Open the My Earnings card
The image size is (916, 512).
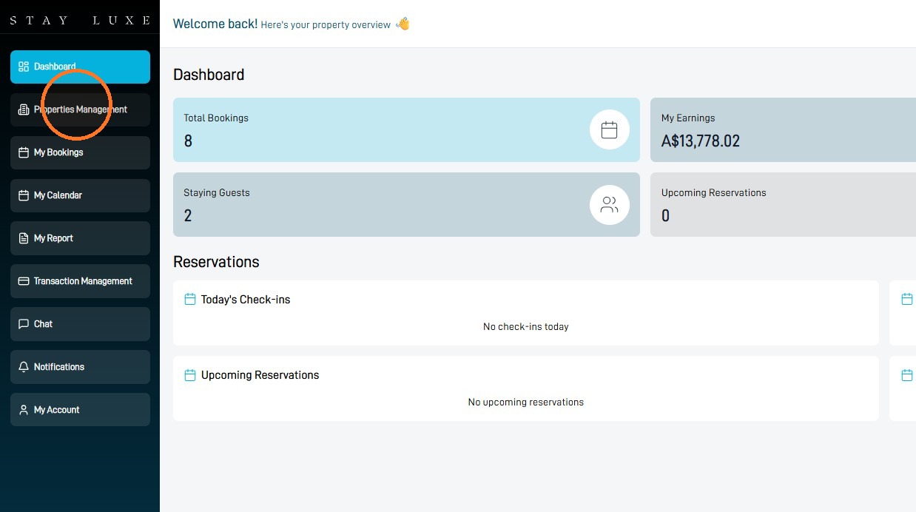(783, 130)
